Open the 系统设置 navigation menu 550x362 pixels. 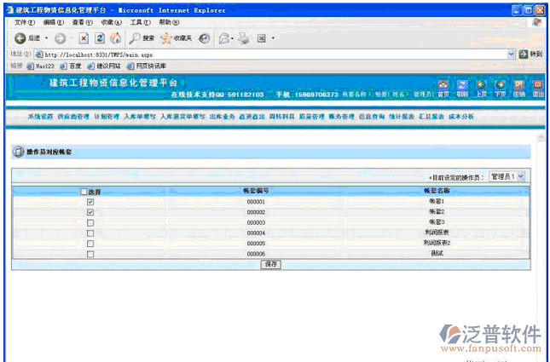click(40, 115)
